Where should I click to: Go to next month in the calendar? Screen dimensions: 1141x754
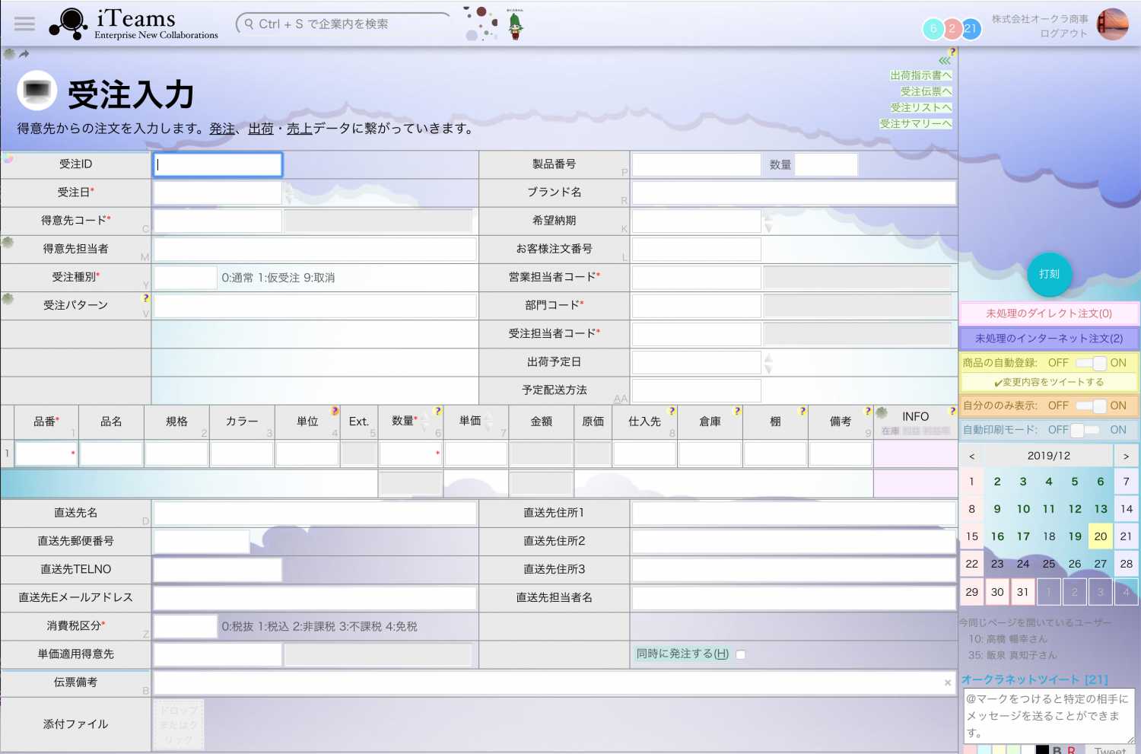click(x=1127, y=456)
